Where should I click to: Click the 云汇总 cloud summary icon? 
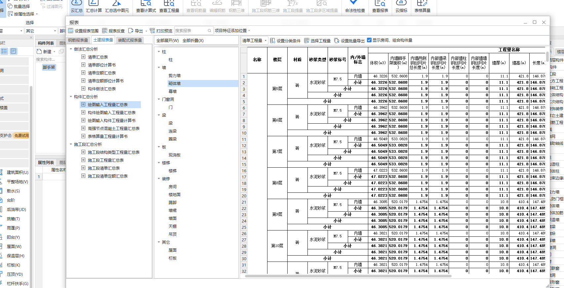point(77,7)
